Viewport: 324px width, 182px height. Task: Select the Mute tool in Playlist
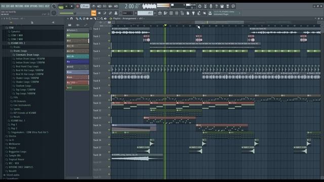click(x=88, y=19)
